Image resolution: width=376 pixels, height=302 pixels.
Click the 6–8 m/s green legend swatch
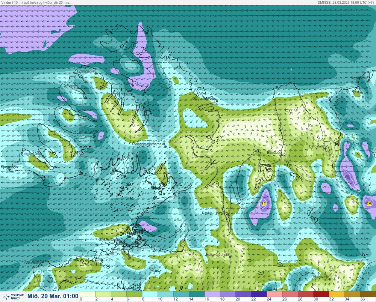(134, 294)
